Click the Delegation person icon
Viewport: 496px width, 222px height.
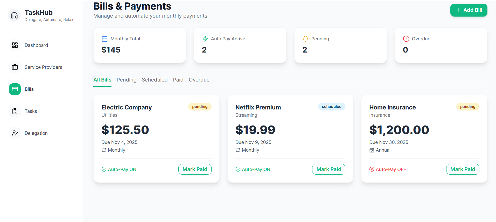point(15,133)
